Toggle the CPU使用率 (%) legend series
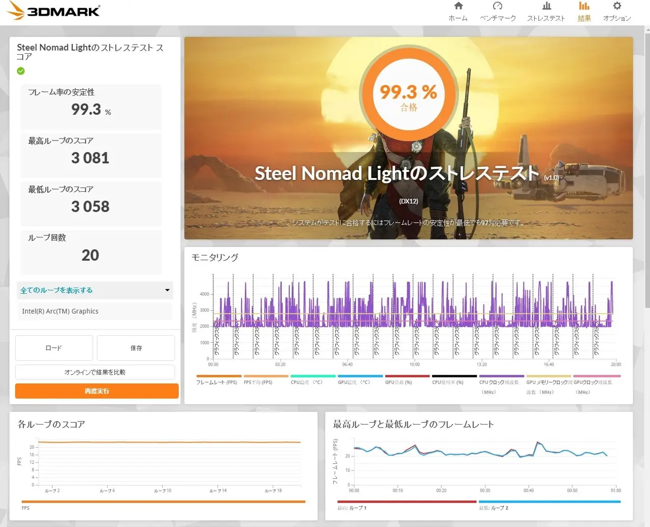 447,382
